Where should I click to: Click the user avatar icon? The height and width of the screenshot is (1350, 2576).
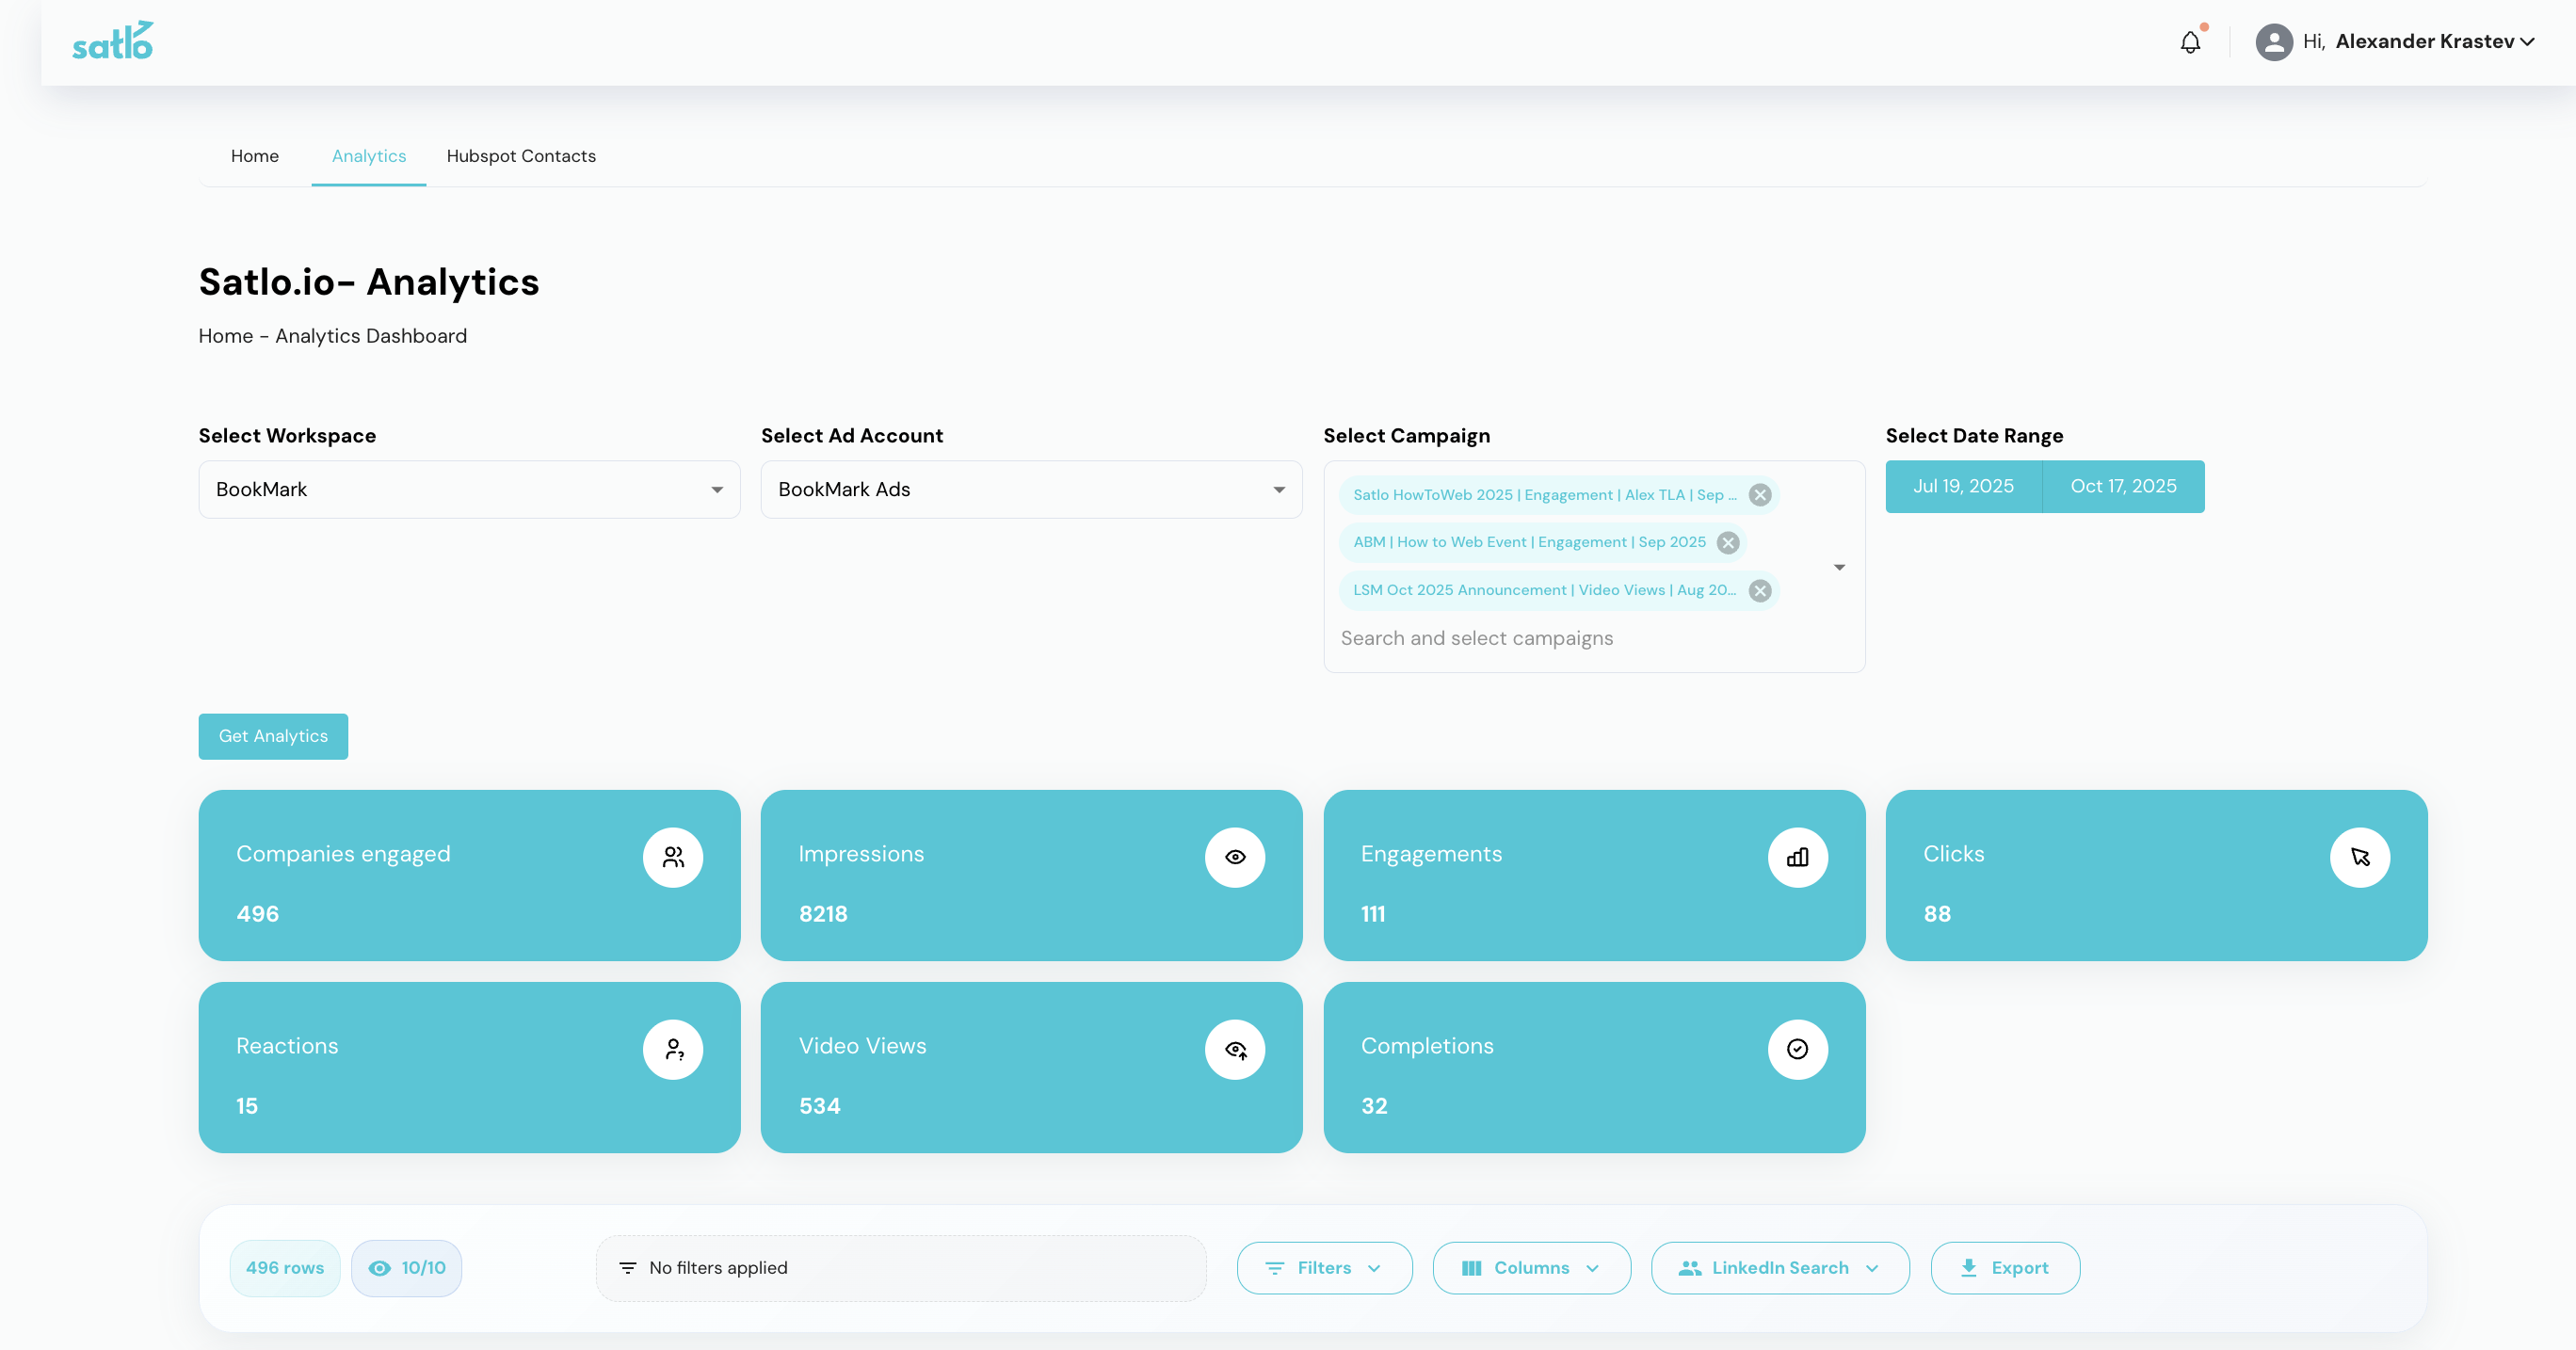pyautogui.click(x=2273, y=42)
